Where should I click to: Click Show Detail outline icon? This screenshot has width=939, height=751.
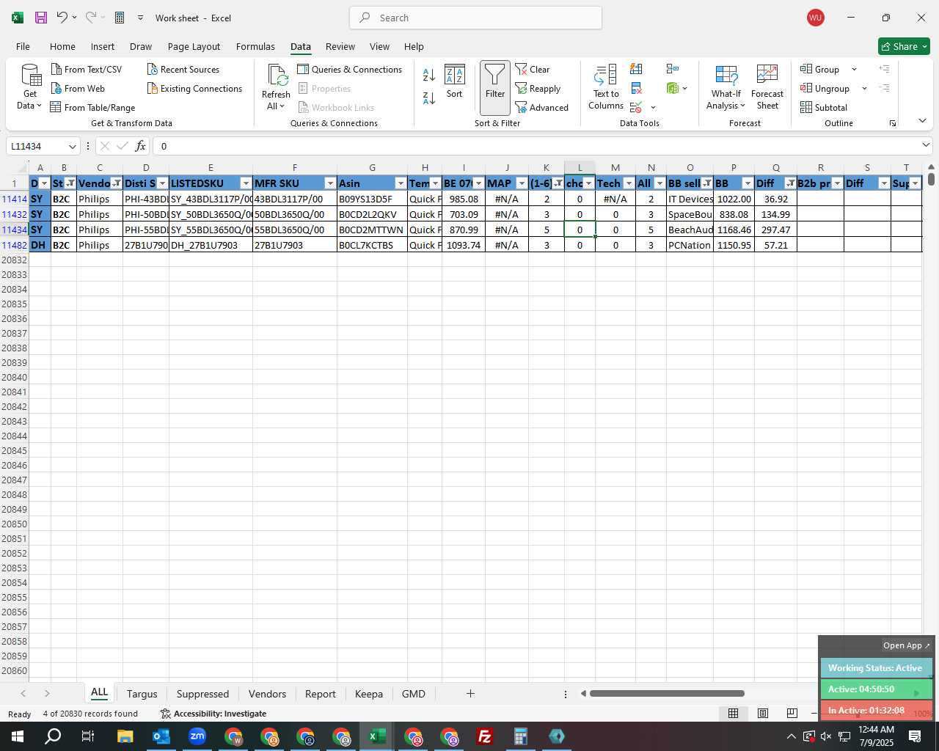click(885, 69)
